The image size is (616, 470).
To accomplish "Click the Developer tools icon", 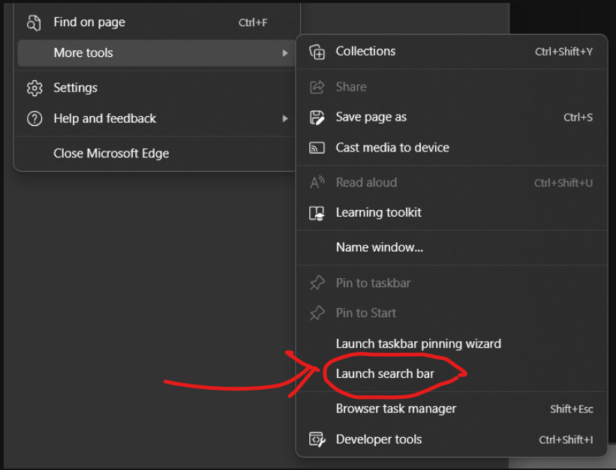I will pyautogui.click(x=317, y=439).
